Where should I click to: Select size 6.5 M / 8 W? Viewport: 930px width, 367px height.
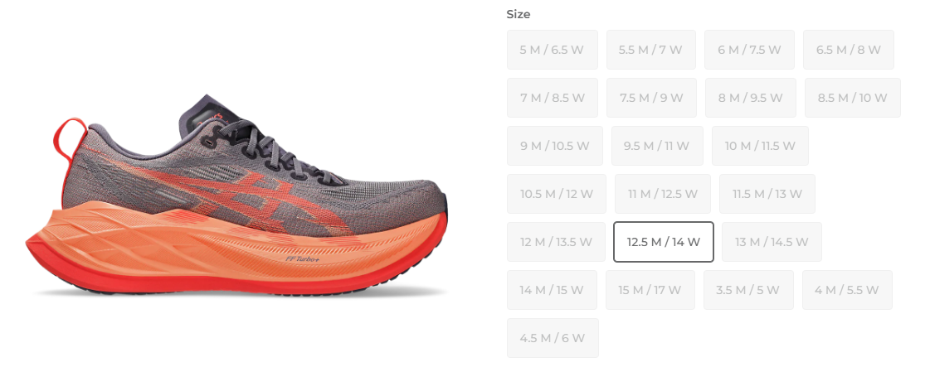tap(848, 50)
